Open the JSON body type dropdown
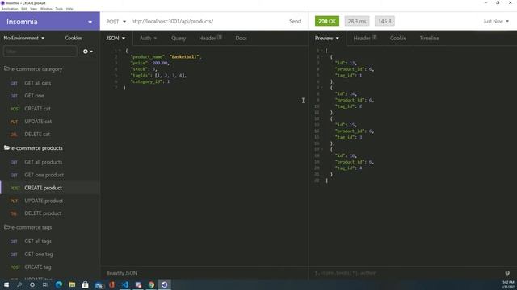517x290 pixels. [116, 38]
